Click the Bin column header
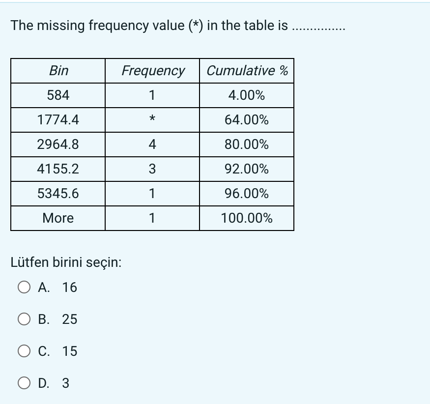430x404 pixels. 57,71
